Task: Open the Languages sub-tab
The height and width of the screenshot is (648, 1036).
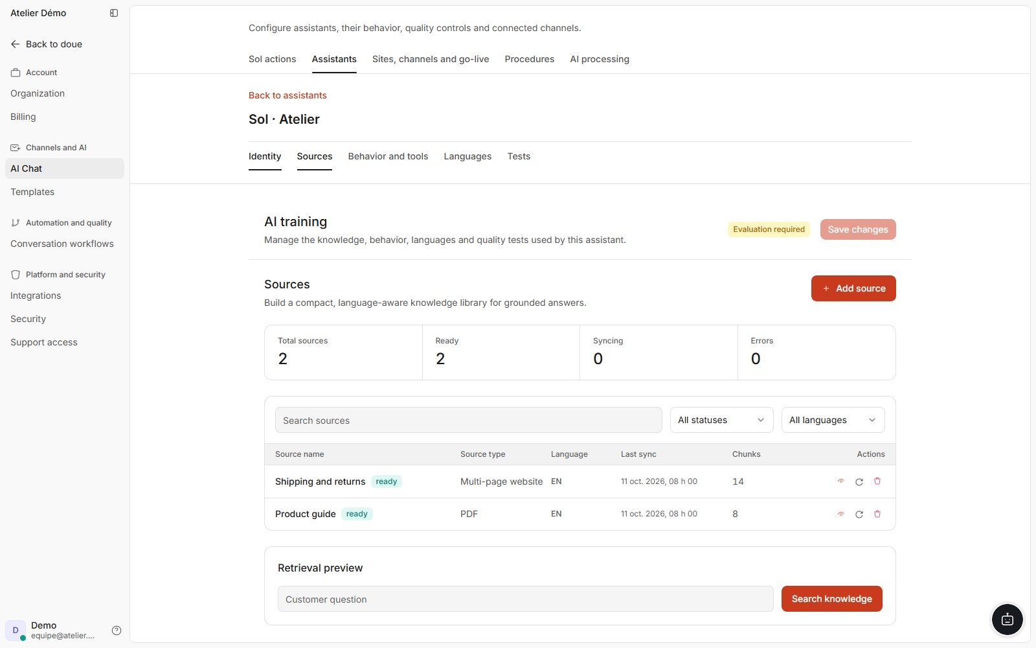Action: (x=467, y=156)
